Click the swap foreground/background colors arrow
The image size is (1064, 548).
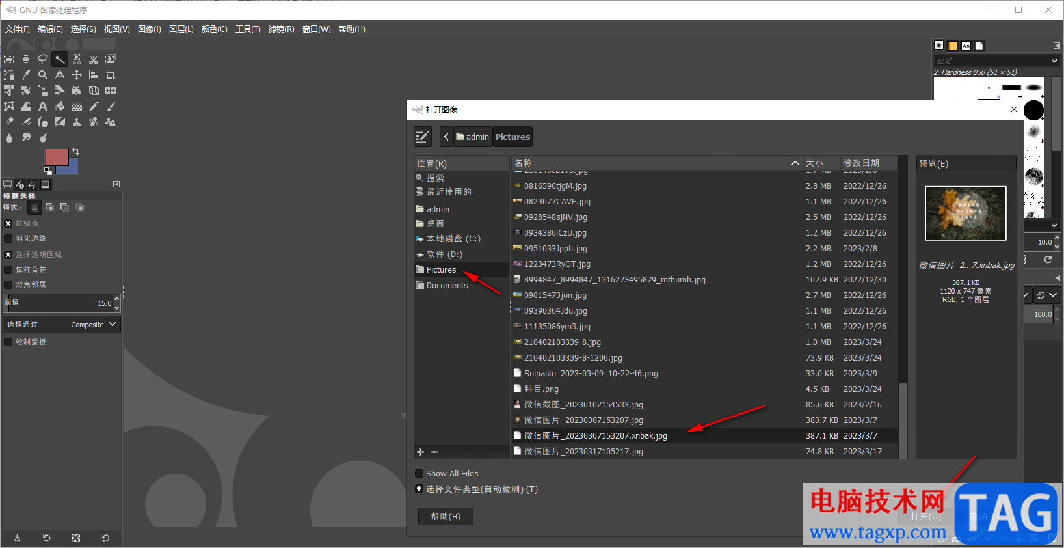pyautogui.click(x=75, y=152)
